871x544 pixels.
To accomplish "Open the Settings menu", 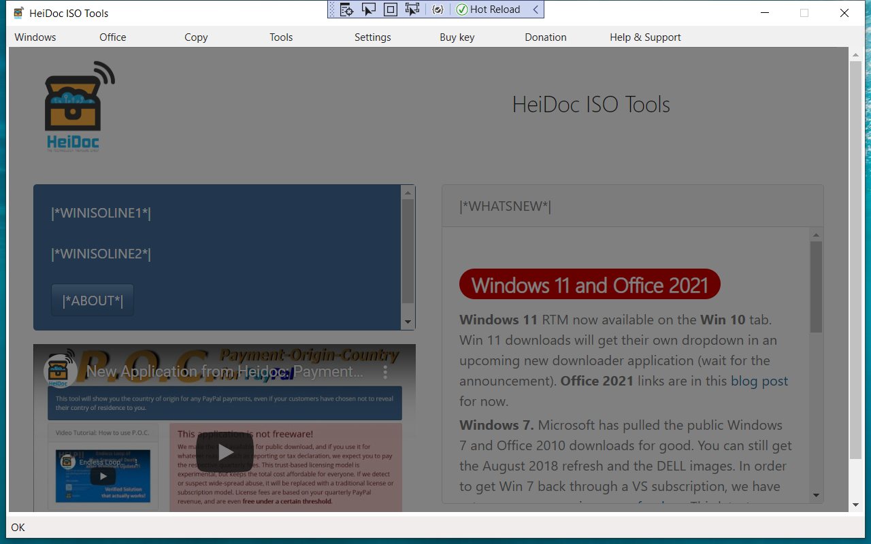I will pyautogui.click(x=372, y=37).
